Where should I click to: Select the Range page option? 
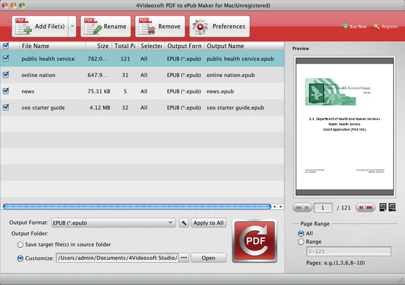301,242
